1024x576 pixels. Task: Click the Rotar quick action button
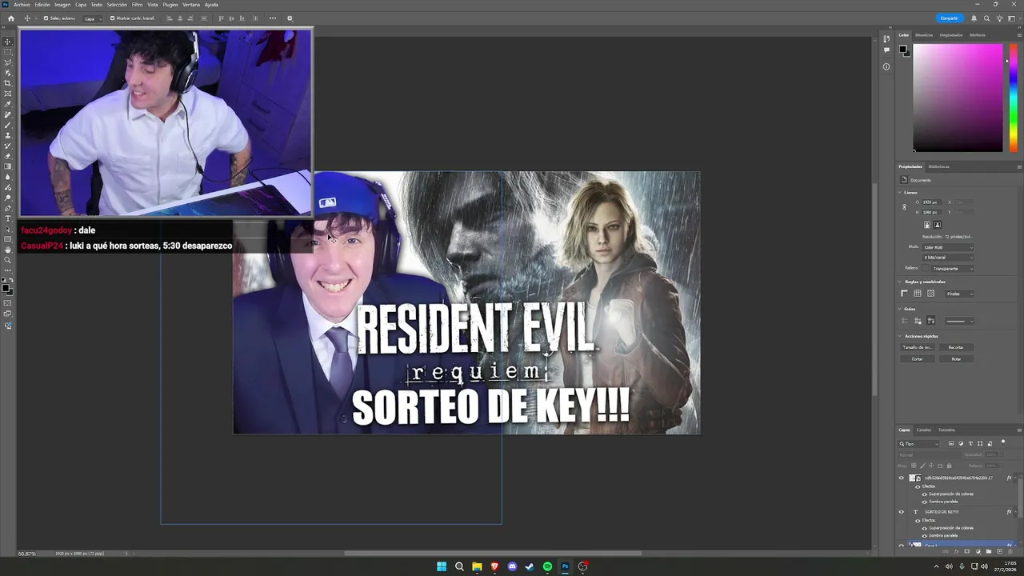(x=956, y=359)
